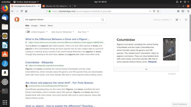Open 'Are doves and pigeons the same bird?' result
This screenshot has width=191, height=107.
[x=59, y=83]
